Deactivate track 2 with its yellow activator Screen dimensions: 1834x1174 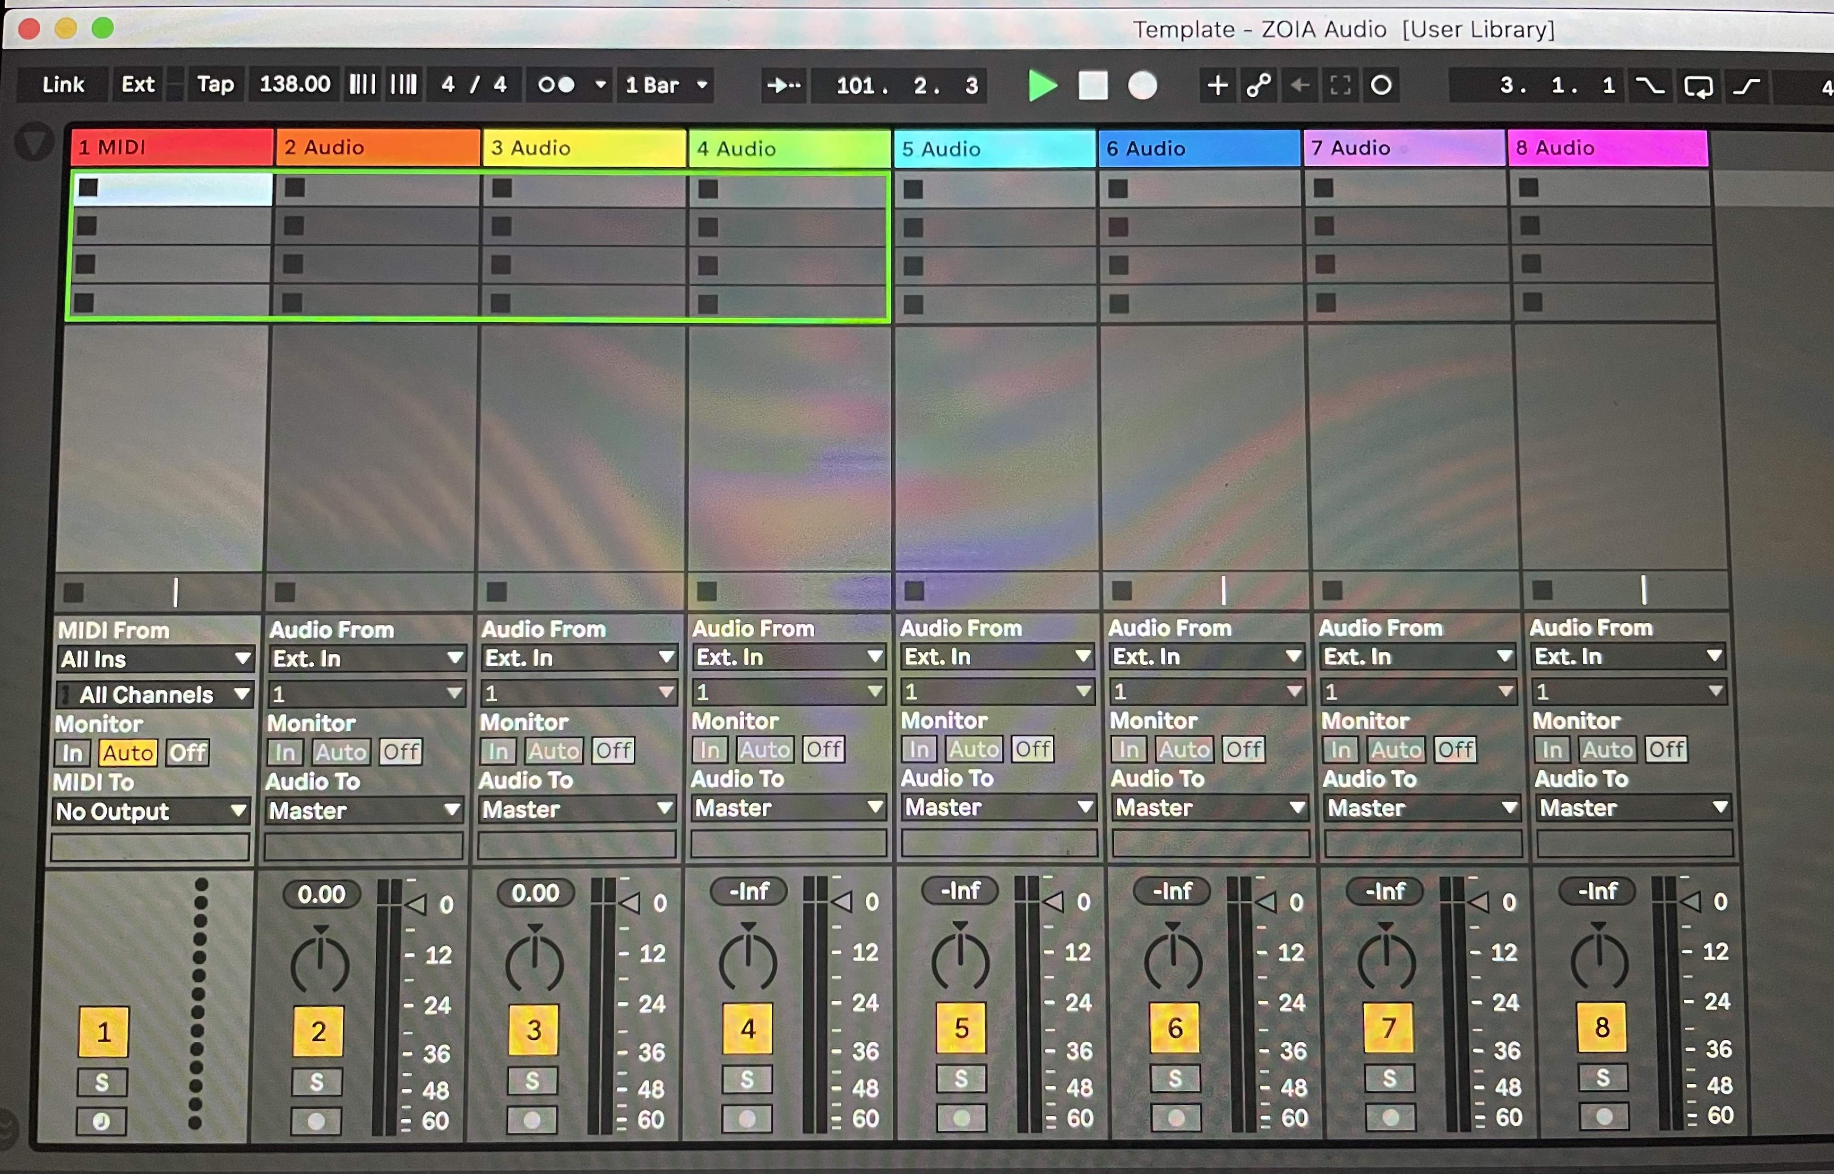click(x=318, y=1031)
